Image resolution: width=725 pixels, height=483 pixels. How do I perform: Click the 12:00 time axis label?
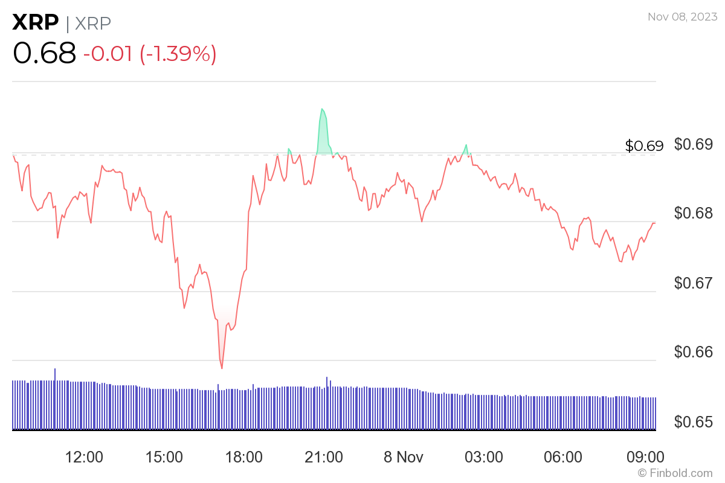(x=83, y=457)
